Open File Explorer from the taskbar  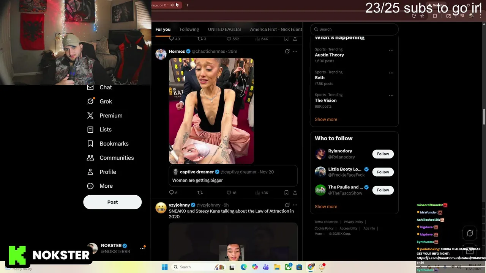(277, 267)
